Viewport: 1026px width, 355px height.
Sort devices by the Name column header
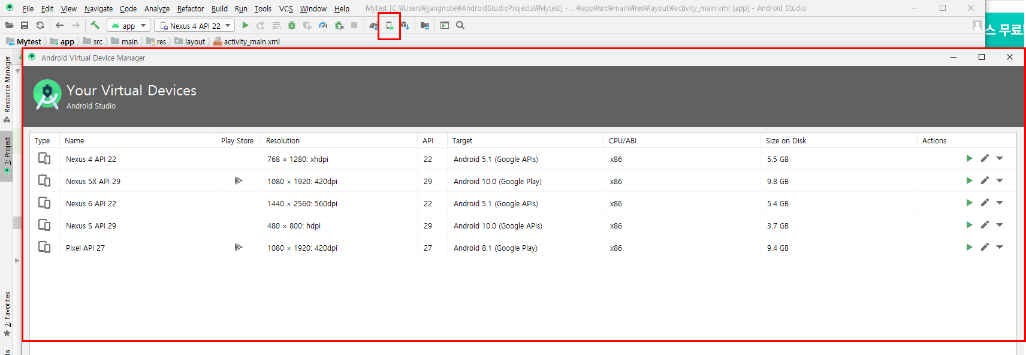tap(138, 140)
